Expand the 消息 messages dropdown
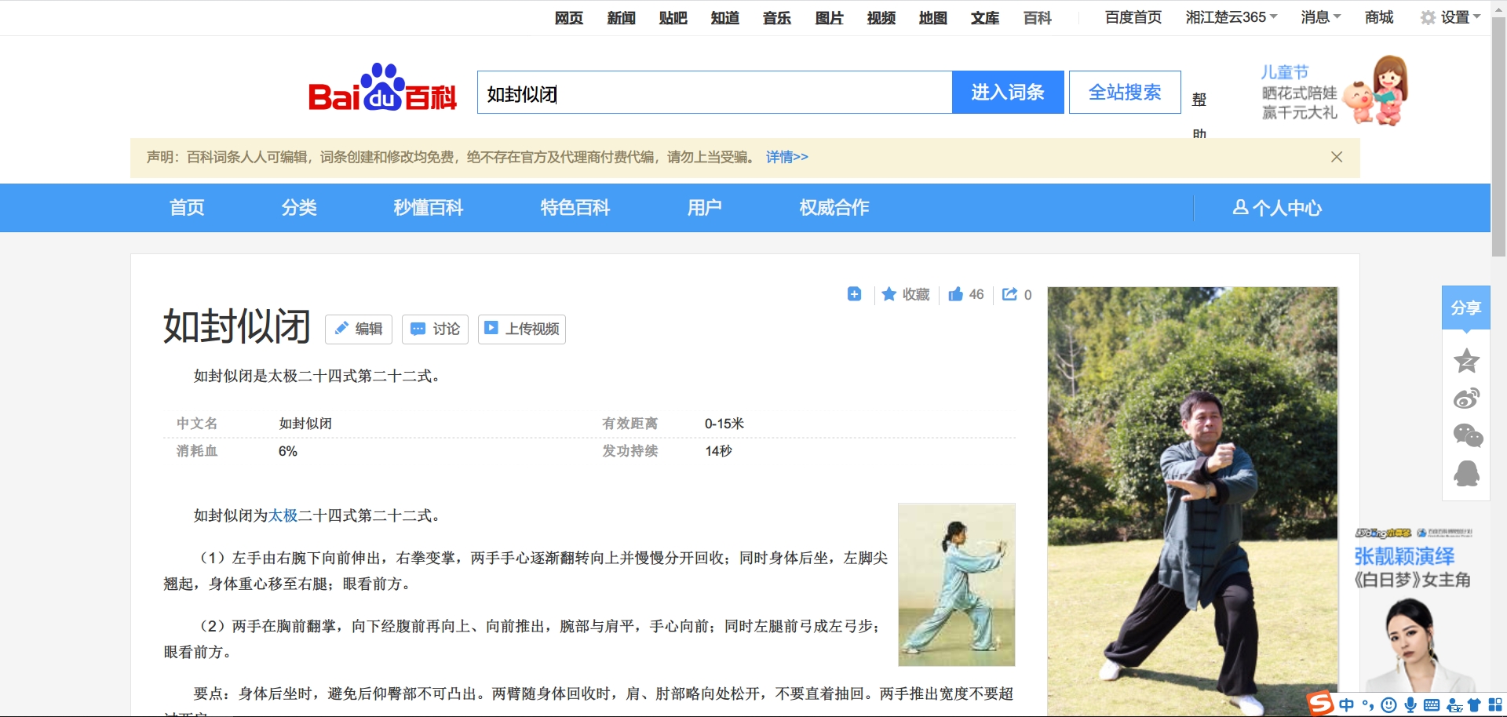 click(1320, 17)
